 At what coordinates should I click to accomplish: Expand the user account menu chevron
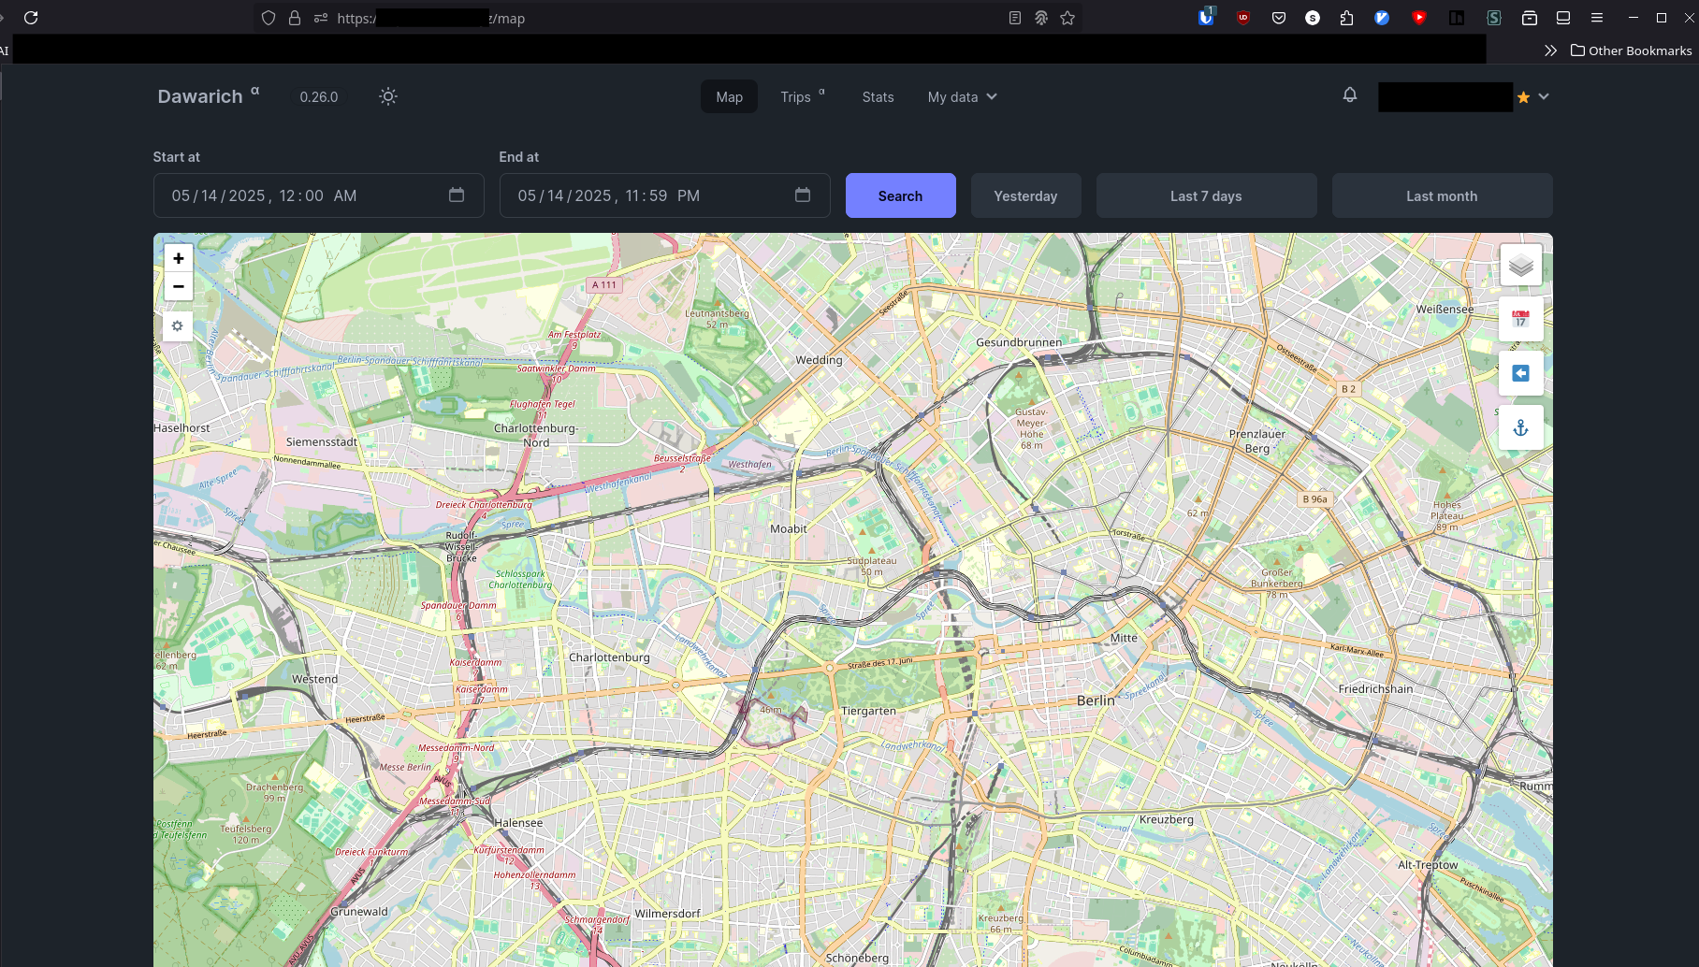pos(1544,96)
